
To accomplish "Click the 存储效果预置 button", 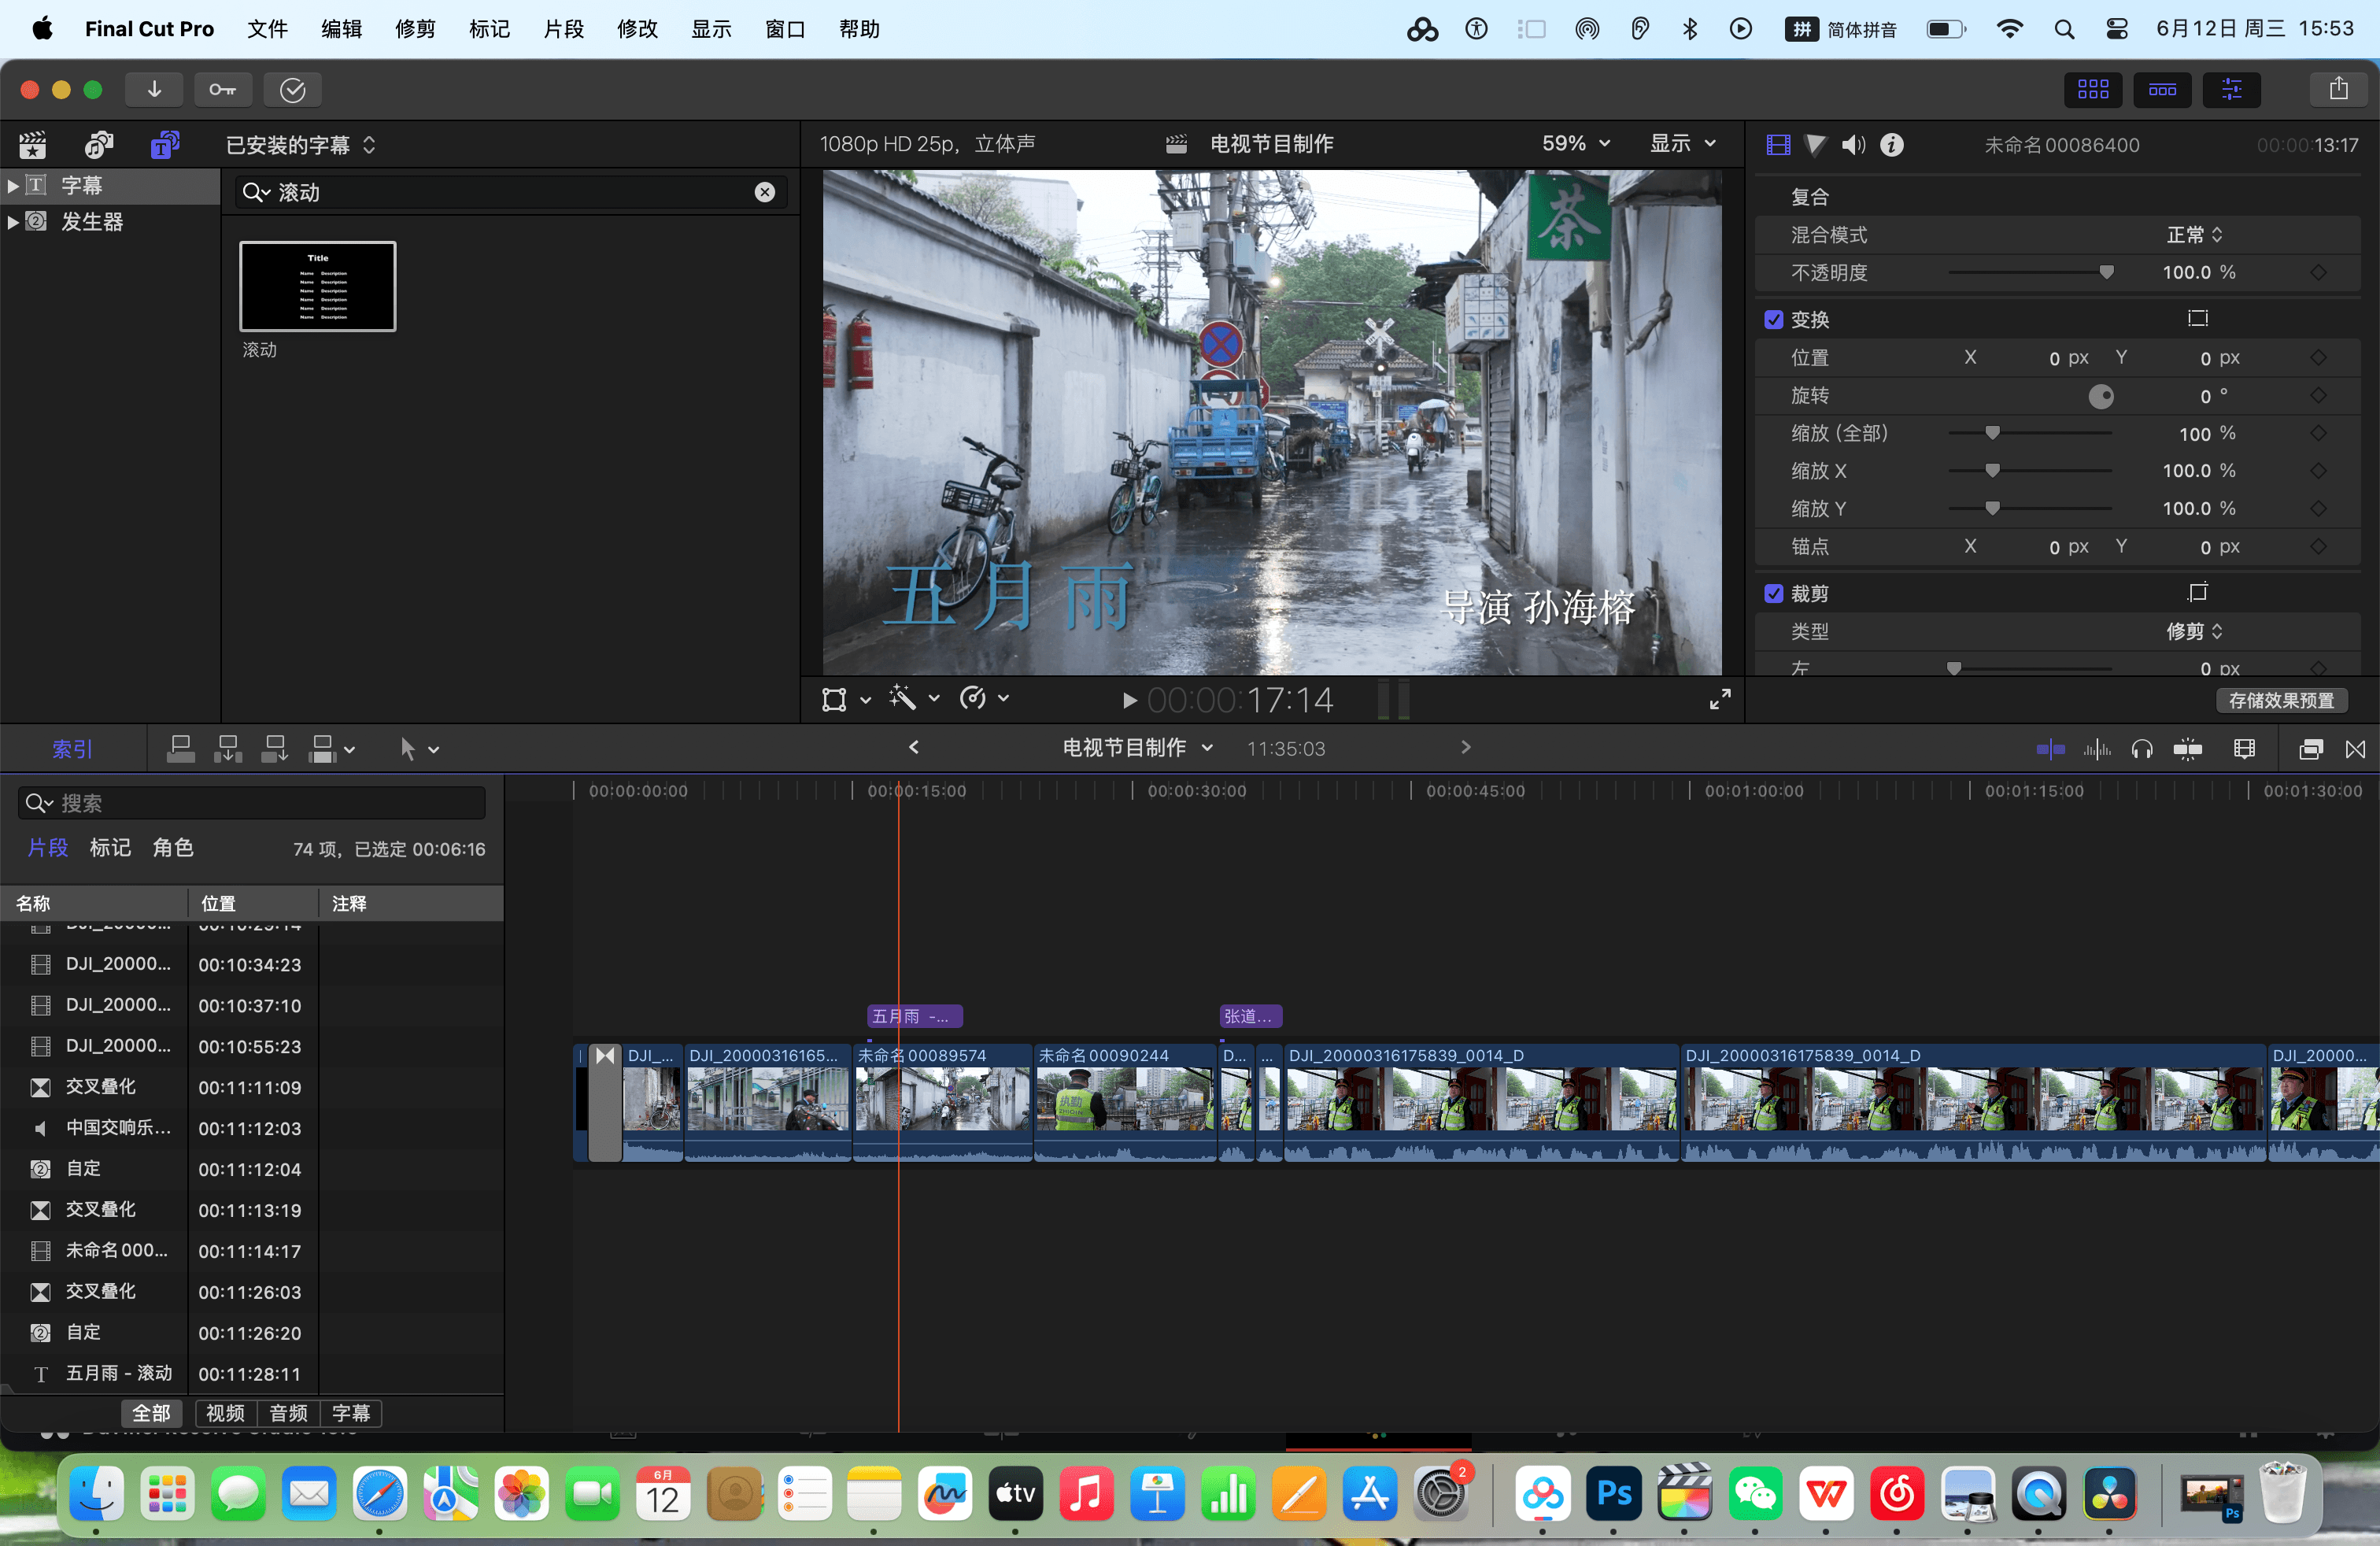I will click(x=2281, y=701).
